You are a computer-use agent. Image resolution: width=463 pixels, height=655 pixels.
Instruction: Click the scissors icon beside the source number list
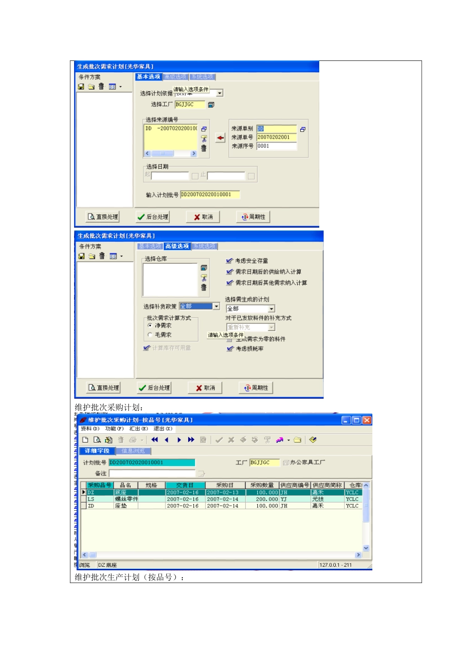(204, 139)
